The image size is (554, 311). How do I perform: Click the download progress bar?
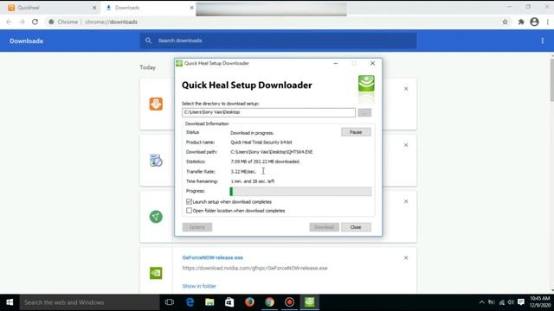[300, 192]
